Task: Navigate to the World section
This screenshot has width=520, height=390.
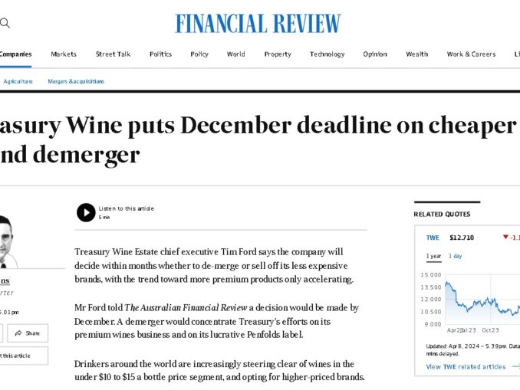Action: click(x=235, y=54)
